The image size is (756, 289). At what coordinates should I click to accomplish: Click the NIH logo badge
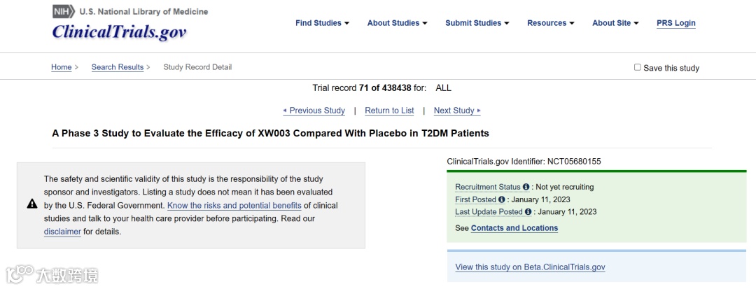pos(63,11)
